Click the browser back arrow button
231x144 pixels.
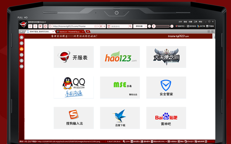tap(30, 26)
